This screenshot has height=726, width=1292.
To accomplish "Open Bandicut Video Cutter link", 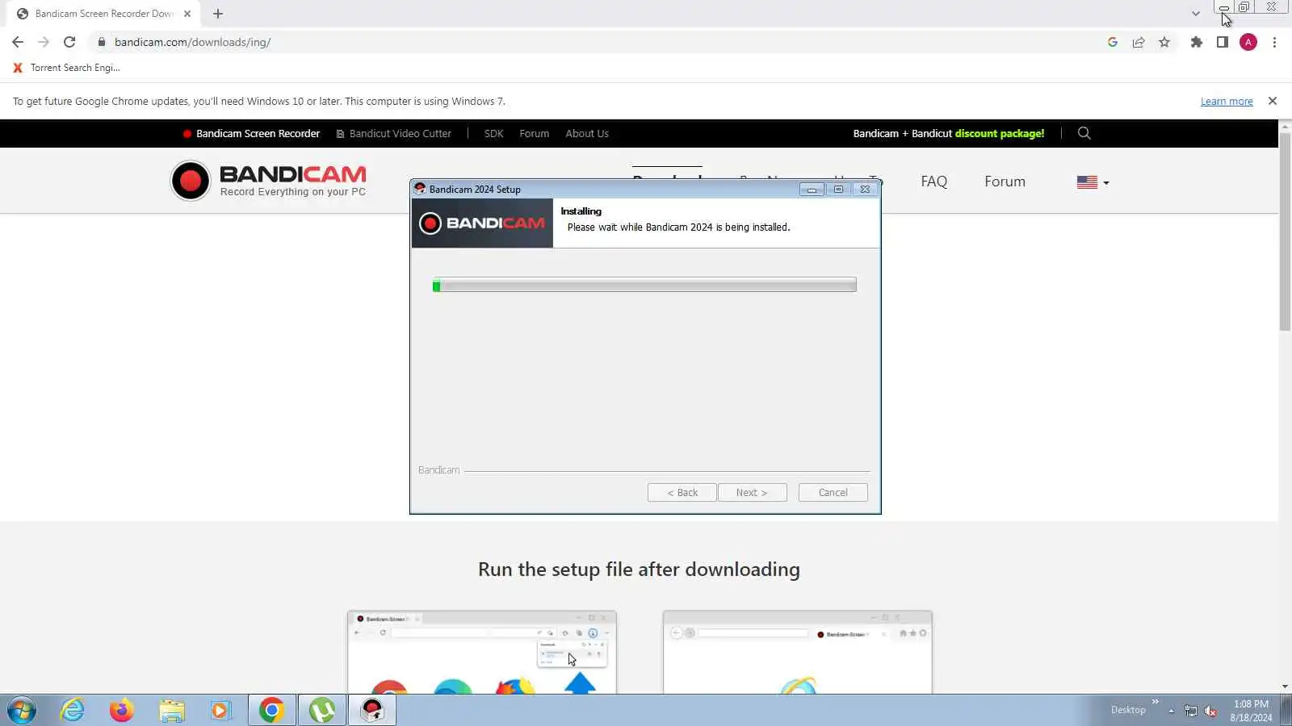I will (393, 133).
